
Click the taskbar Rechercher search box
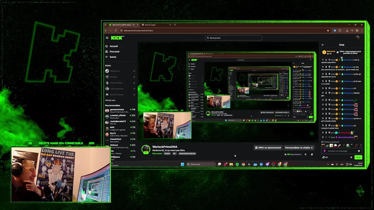click(201, 164)
